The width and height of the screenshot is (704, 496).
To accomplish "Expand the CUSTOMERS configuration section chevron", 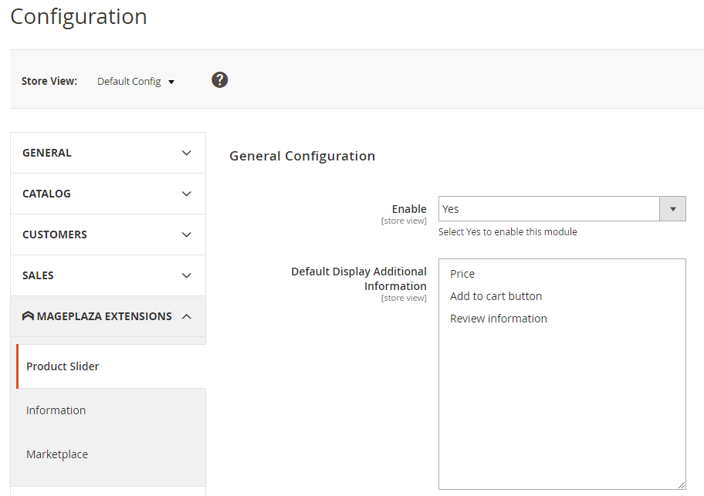I will (x=186, y=235).
